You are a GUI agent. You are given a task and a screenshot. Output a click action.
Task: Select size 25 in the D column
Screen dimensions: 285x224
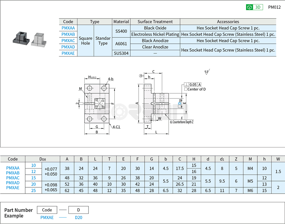[x=34, y=190]
